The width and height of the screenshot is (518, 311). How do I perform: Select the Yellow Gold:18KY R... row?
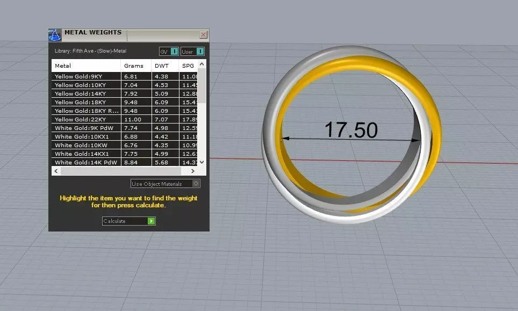point(125,111)
